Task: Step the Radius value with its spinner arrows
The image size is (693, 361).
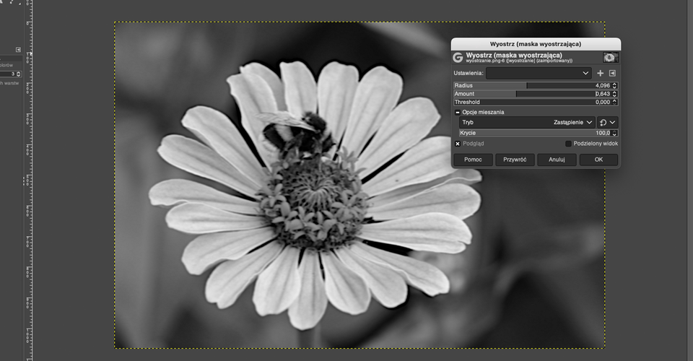Action: pos(614,86)
